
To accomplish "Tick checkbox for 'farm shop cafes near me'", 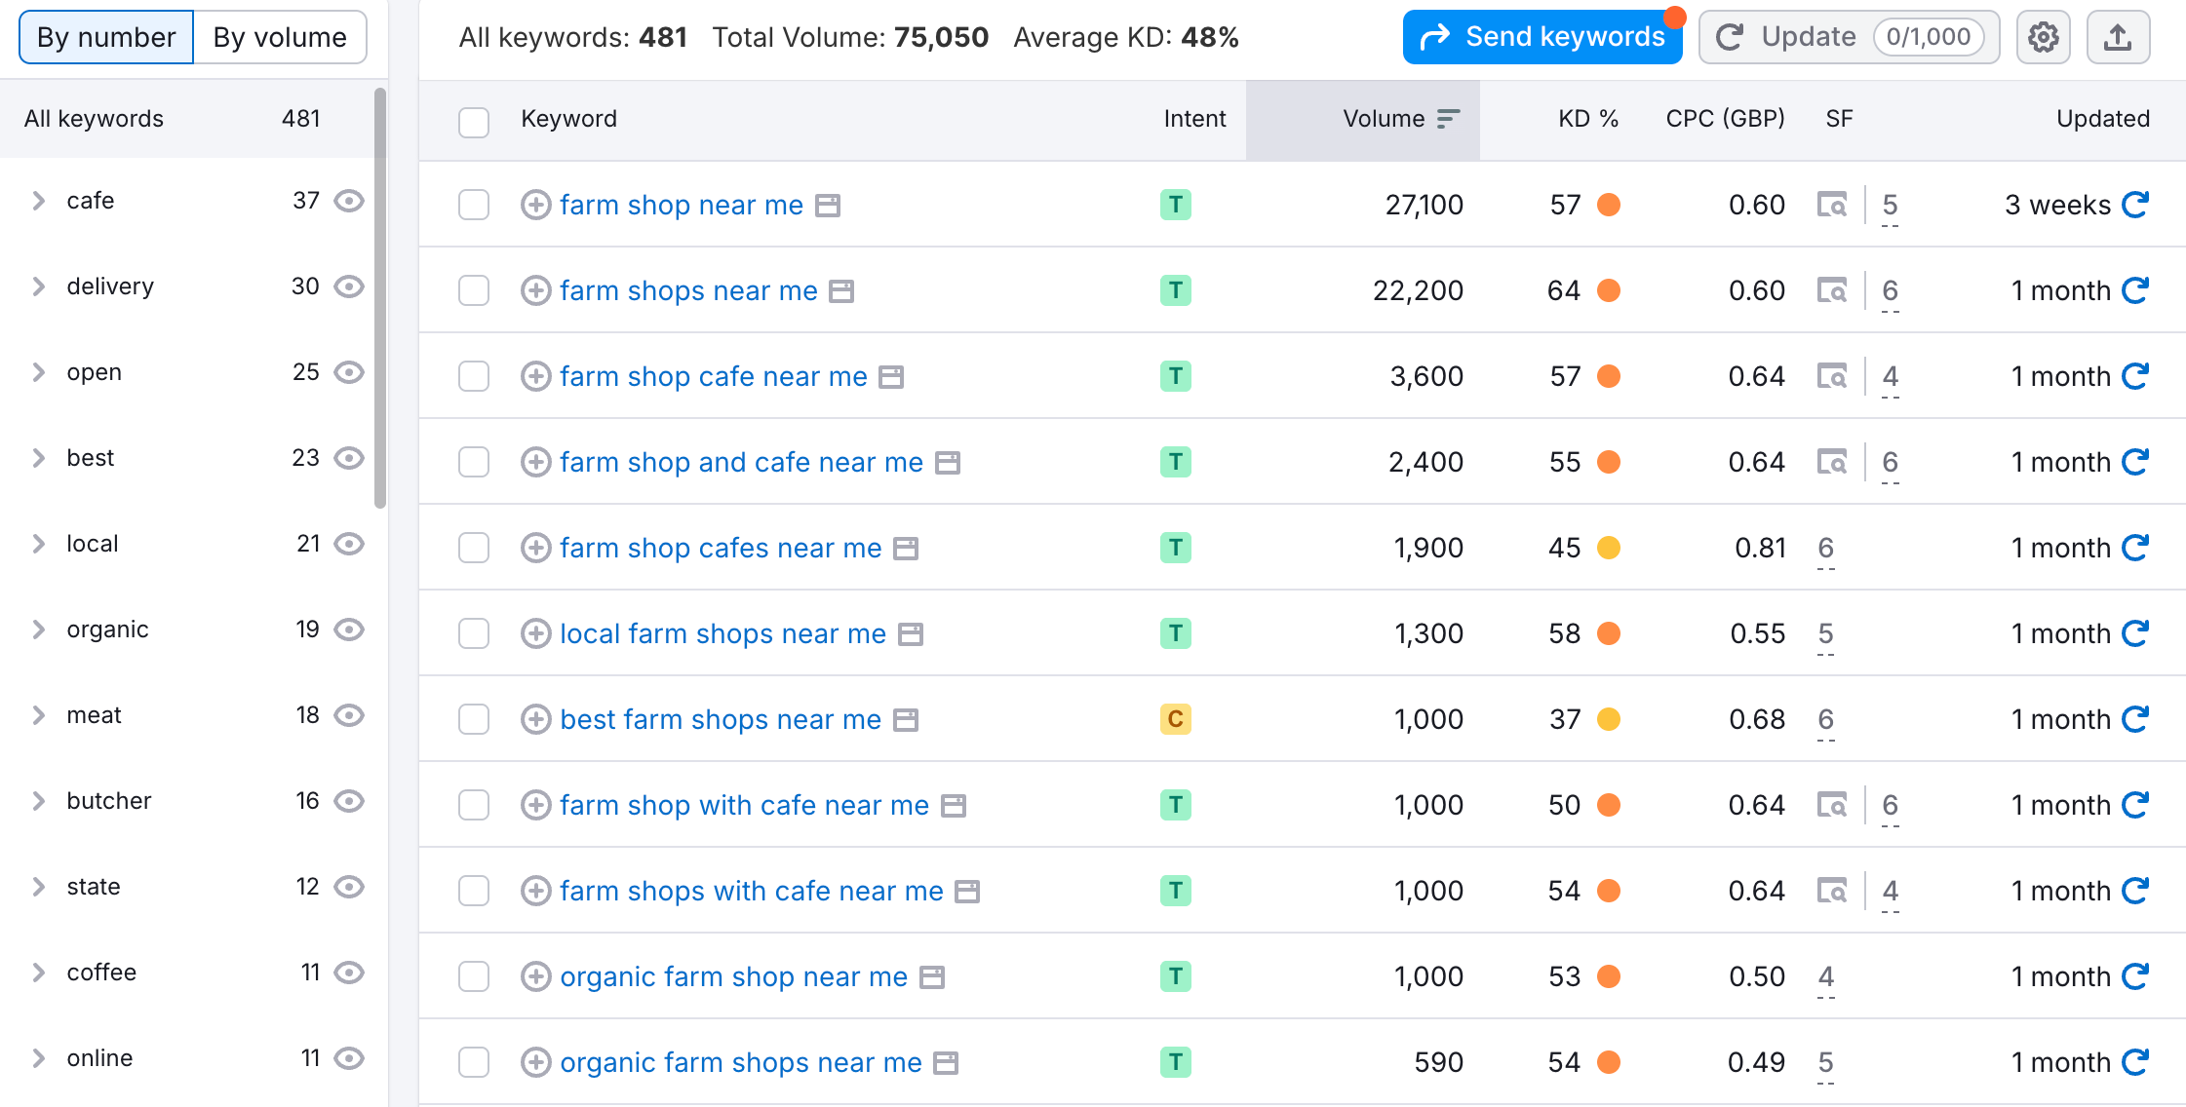I will 474,548.
